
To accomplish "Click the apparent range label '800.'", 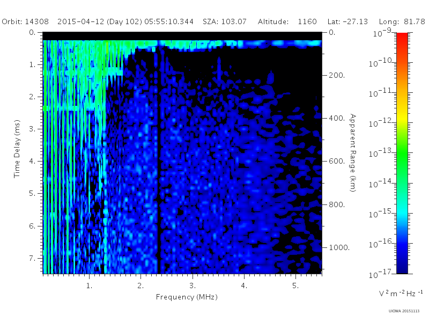I will 337,204.
